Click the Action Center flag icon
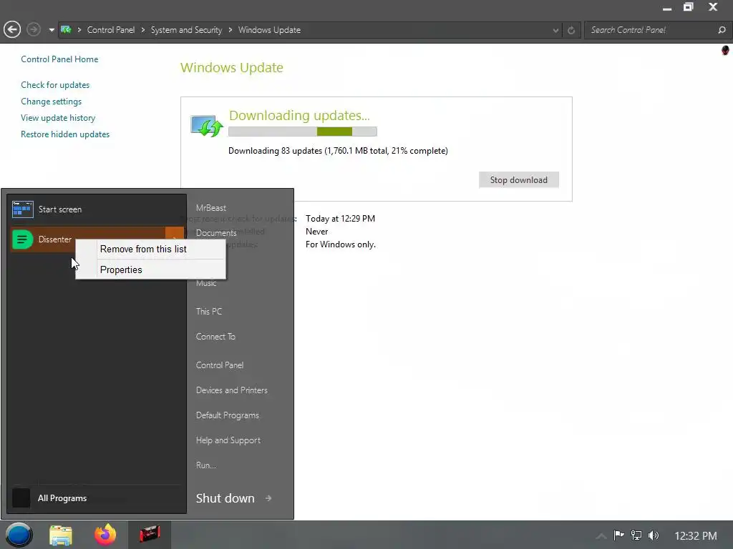The image size is (733, 549). coord(619,535)
